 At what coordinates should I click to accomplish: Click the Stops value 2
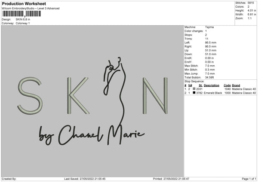click(x=206, y=35)
